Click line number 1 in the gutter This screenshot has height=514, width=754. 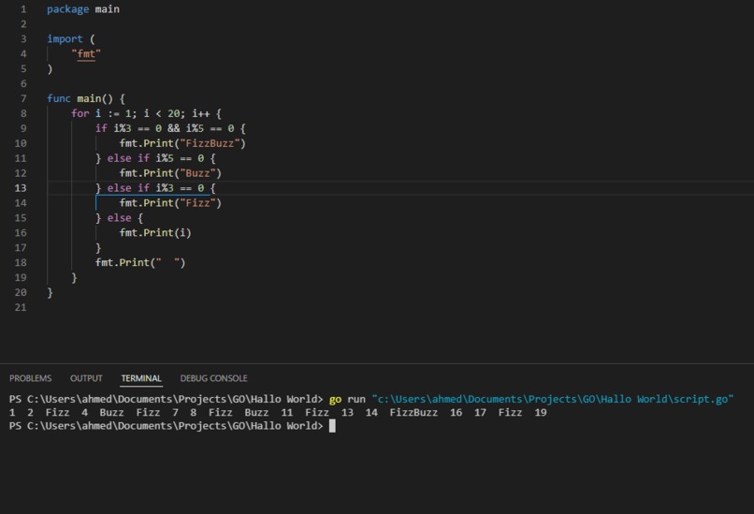coord(23,9)
